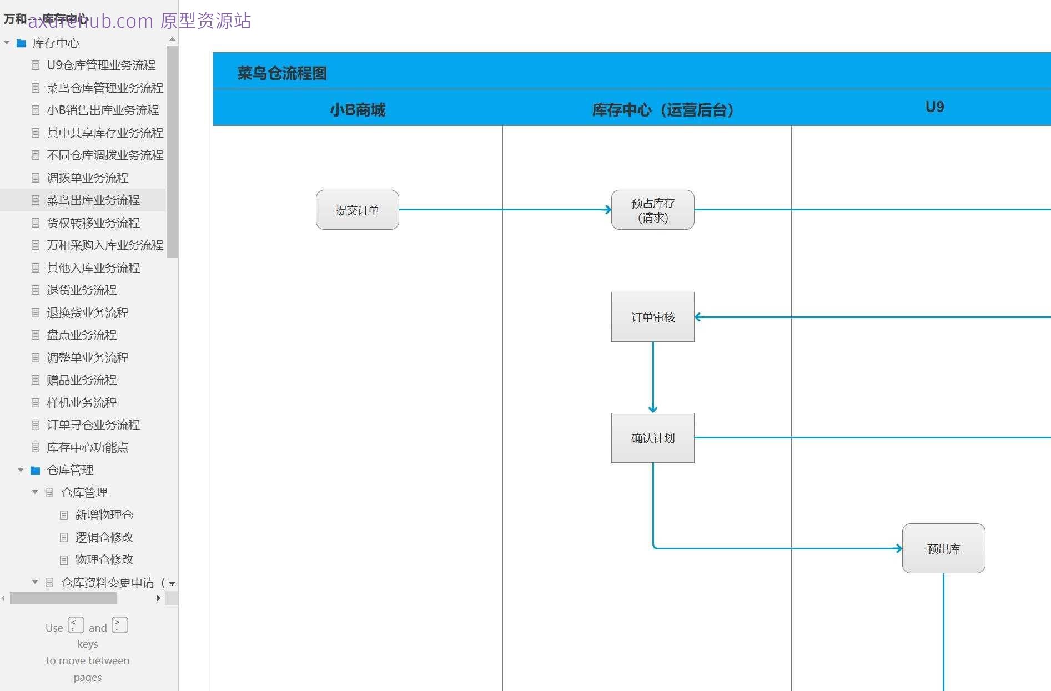Click the page icon beside U9仓库管理业务流程
This screenshot has height=691, width=1051.
click(35, 65)
